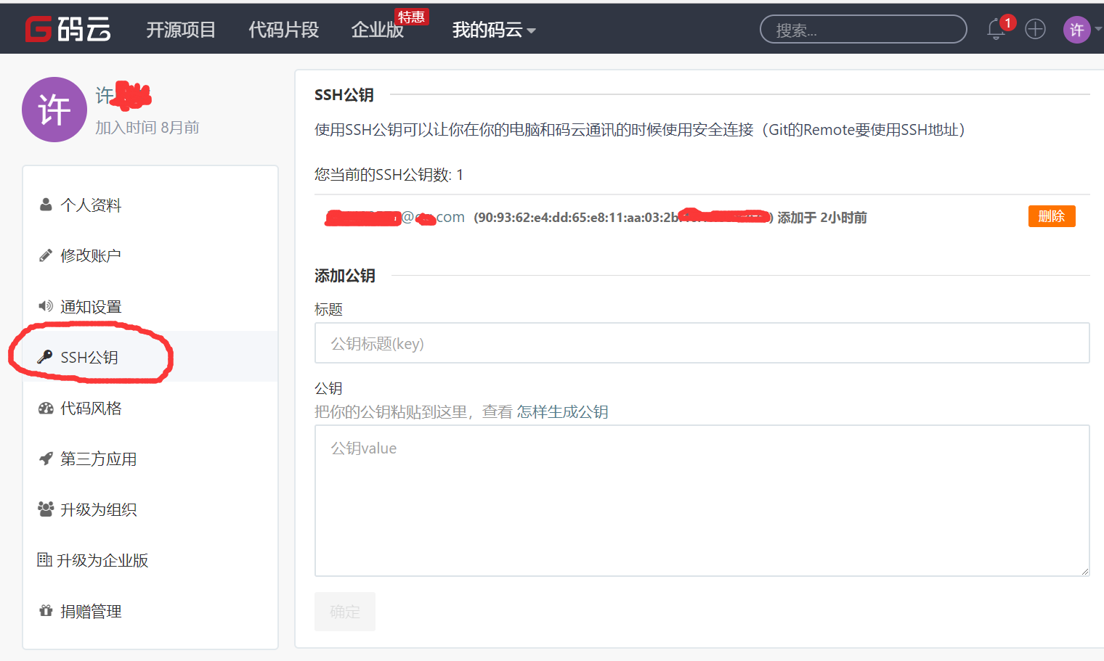Open the 怎样生成公钥 link
1104x661 pixels.
click(x=563, y=412)
